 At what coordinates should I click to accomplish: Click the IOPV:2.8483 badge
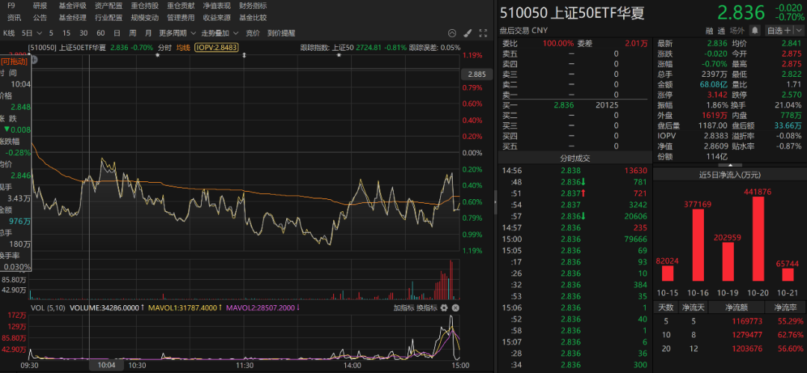click(x=216, y=48)
